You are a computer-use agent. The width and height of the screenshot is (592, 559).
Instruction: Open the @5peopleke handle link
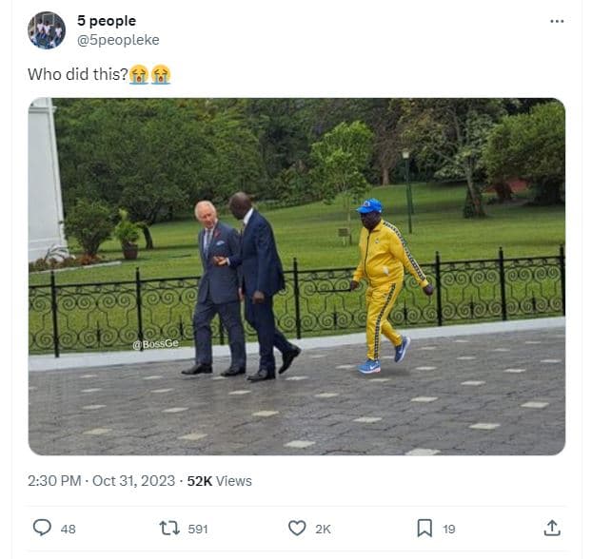coord(118,40)
